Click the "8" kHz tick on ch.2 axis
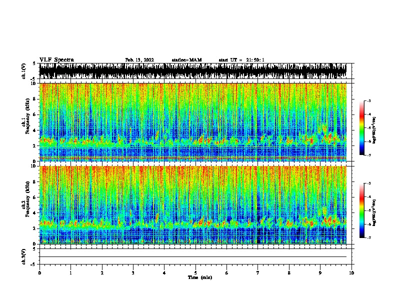 pyautogui.click(x=34, y=182)
